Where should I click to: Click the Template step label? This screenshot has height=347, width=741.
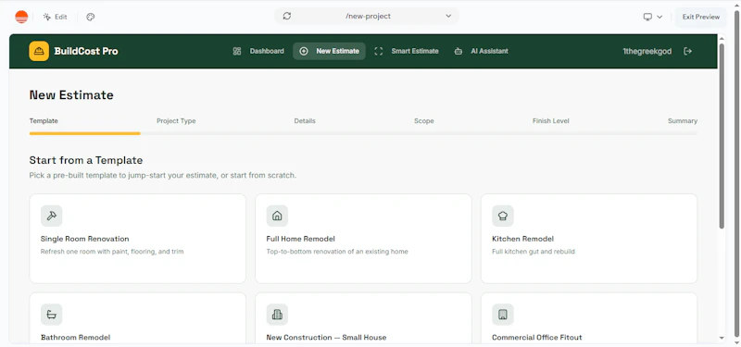tap(44, 121)
